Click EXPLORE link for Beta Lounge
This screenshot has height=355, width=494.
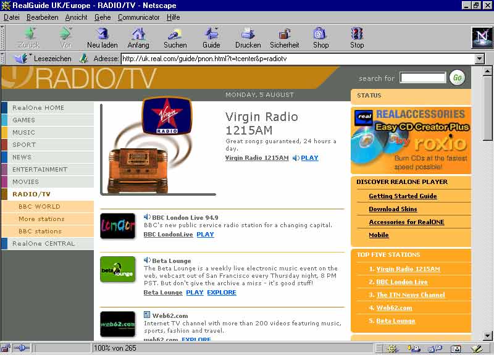pos(222,292)
